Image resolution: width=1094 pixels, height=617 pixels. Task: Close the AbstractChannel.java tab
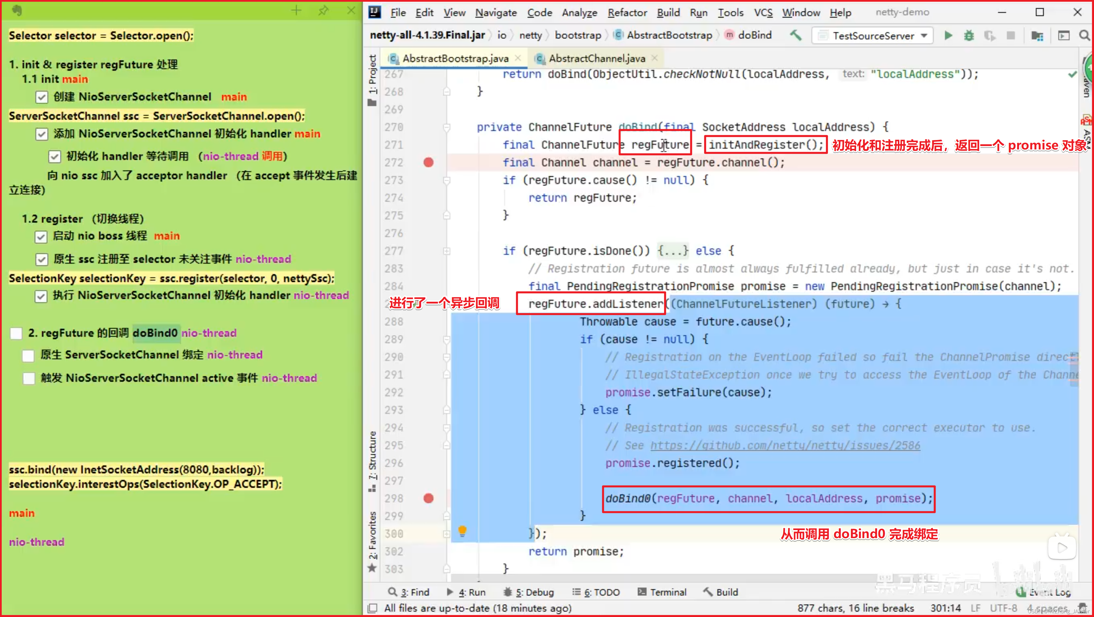(655, 58)
